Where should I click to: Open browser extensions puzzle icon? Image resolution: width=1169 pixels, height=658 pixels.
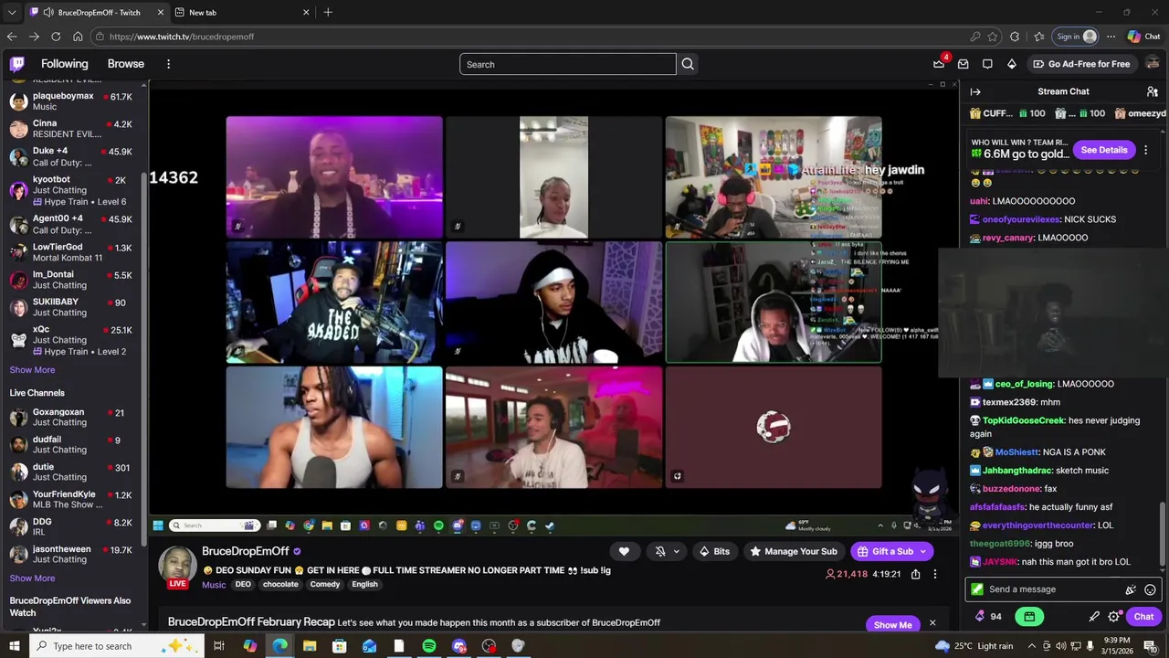point(1015,37)
